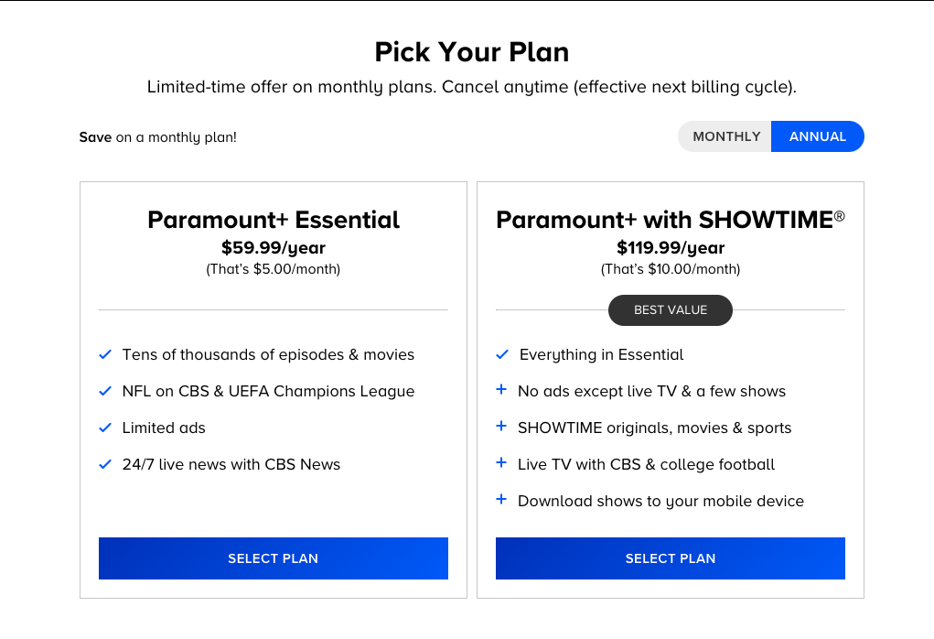Select the Annual billing option

[817, 136]
